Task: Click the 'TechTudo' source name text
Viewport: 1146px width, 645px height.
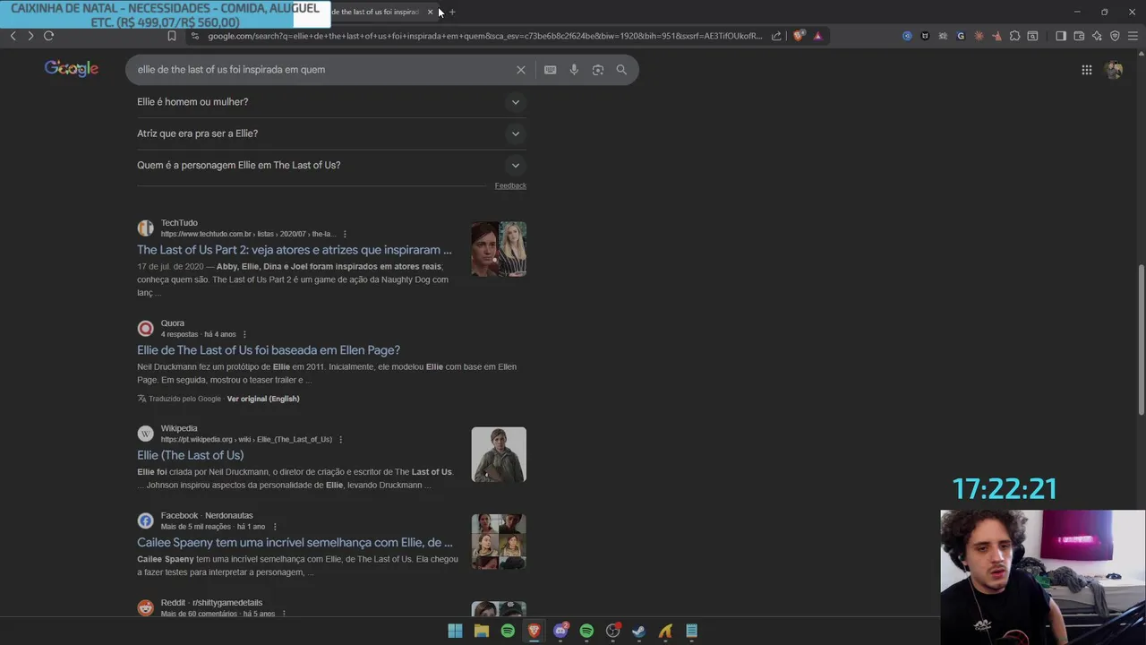Action: pyautogui.click(x=179, y=223)
